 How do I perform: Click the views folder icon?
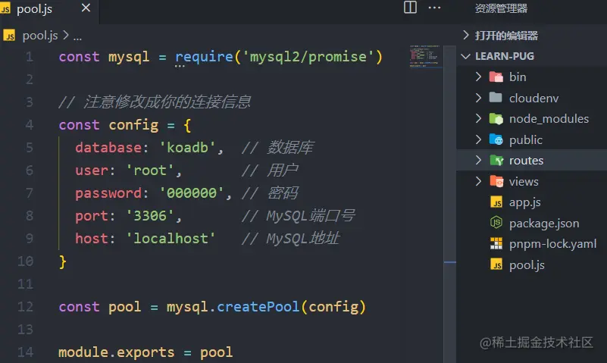(496, 181)
